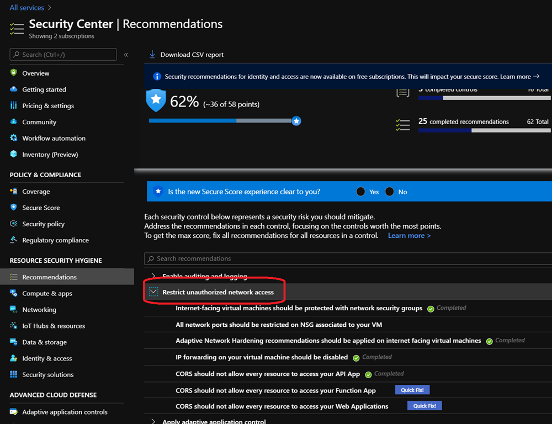Click the Secure Score shield icon

[14, 208]
